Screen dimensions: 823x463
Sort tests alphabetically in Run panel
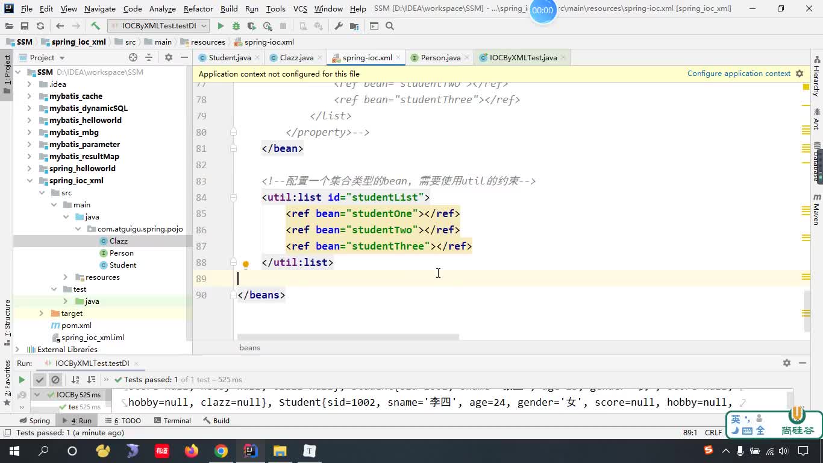click(75, 380)
